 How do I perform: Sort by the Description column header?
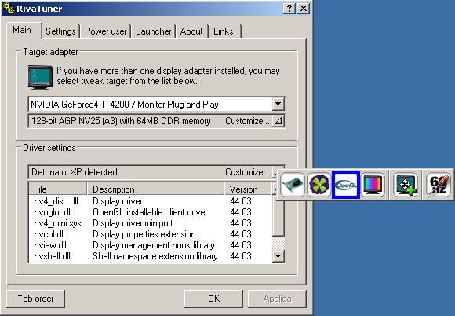point(155,189)
